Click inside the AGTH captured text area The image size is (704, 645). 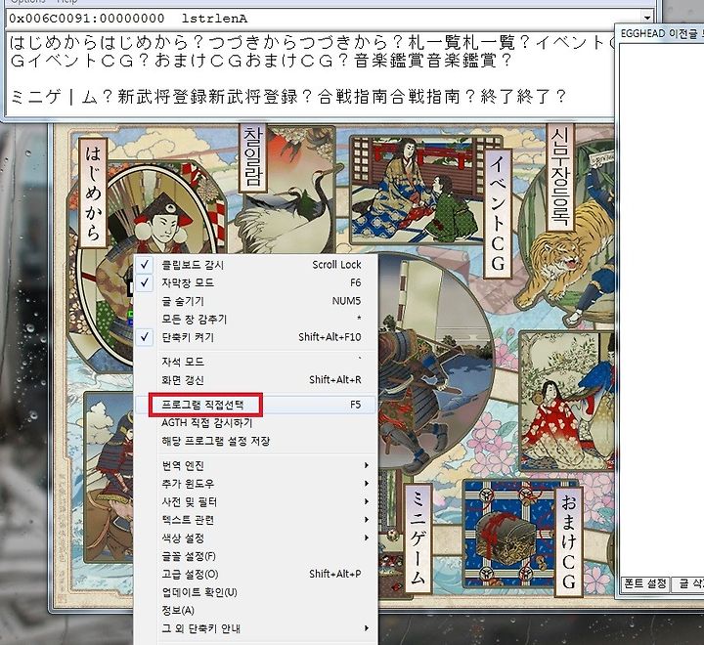coord(309,72)
